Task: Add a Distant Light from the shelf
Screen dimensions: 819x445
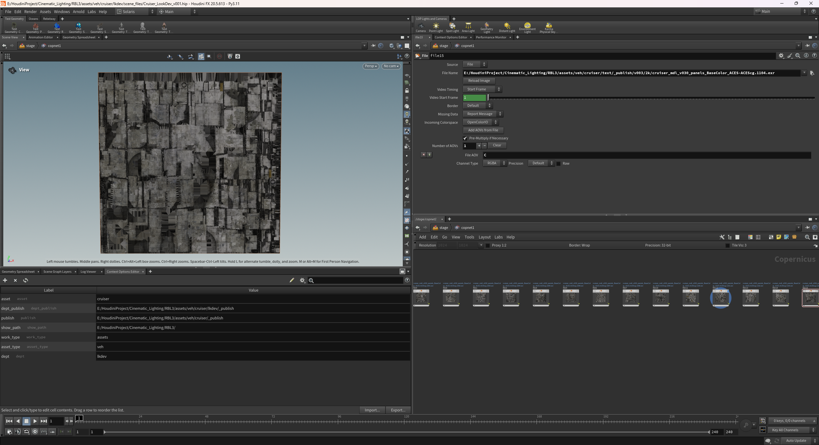Action: (x=507, y=27)
